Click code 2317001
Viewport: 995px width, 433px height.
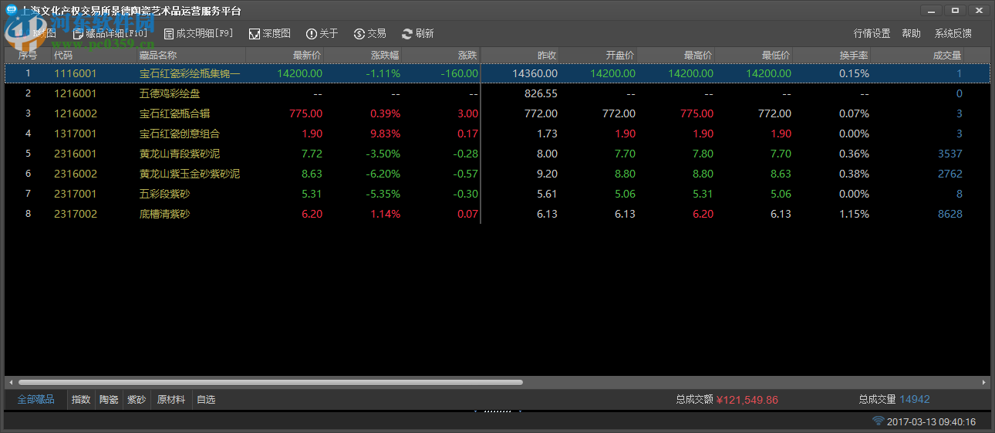click(x=76, y=194)
